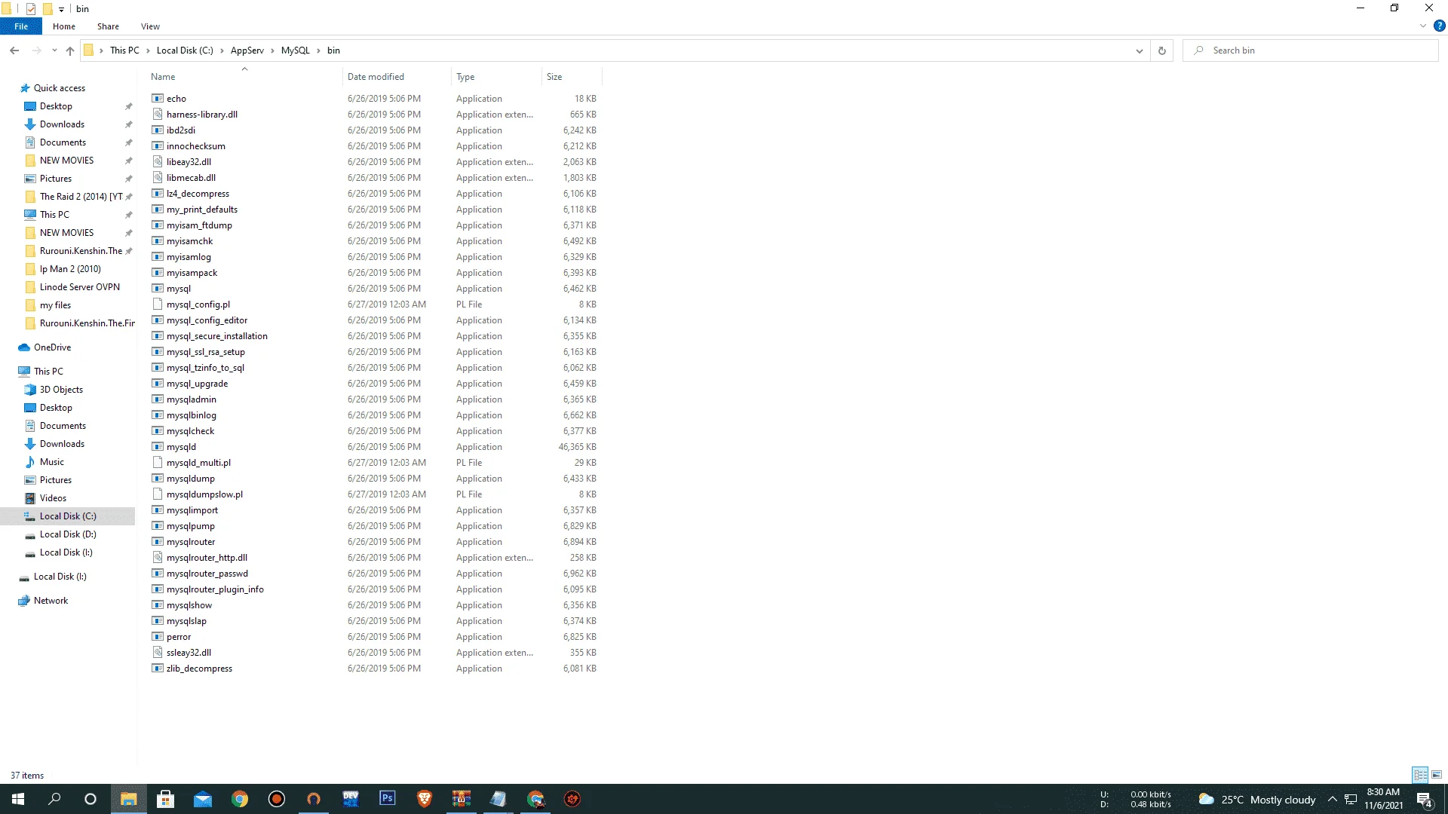
Task: Jump to MySQL in the breadcrumb
Action: (296, 50)
